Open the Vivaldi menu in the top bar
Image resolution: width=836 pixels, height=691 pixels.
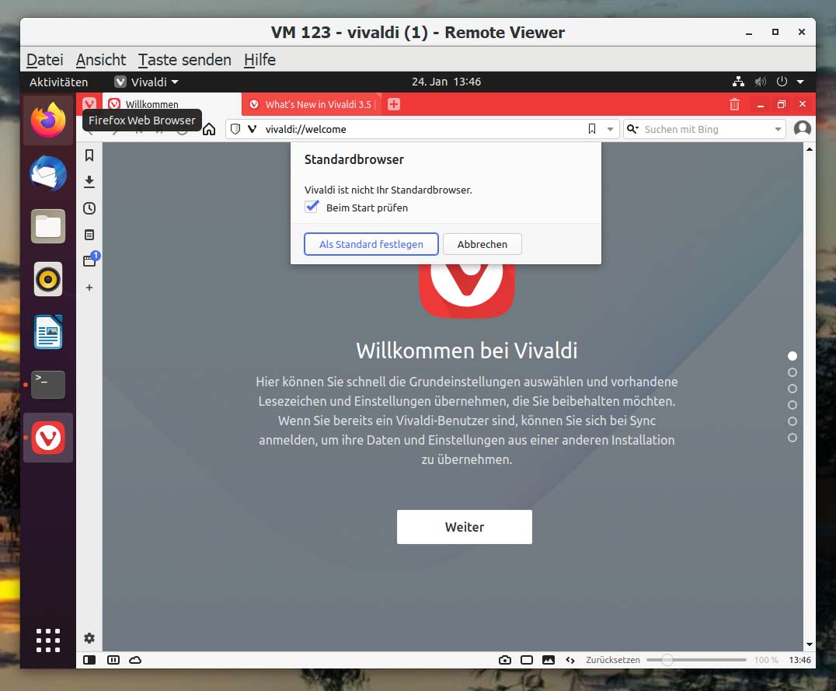coord(147,82)
